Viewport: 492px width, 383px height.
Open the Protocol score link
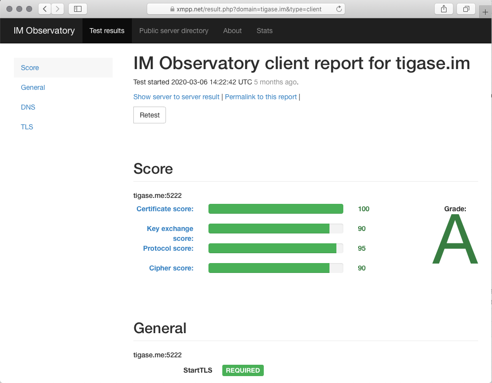168,248
